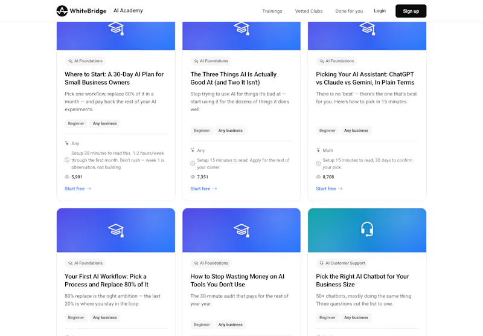The width and height of the screenshot is (483, 336).
Task: Click the Any business tag on the 30-Day AI Plan card
Action: [x=104, y=124]
